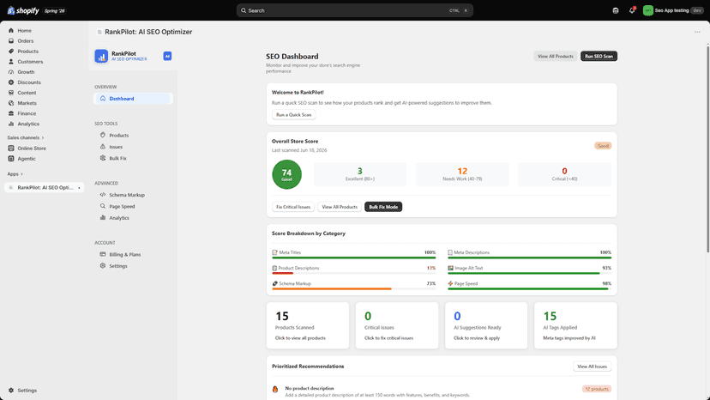This screenshot has height=400, width=710.
Task: Expand the Apps section chevron
Action: pos(21,174)
